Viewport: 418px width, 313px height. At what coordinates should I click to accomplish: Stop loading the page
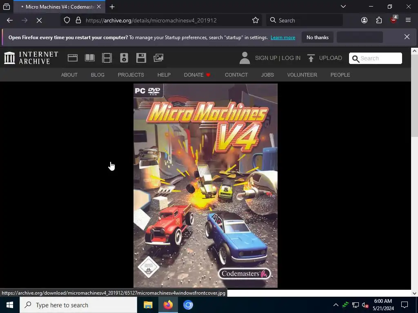click(39, 20)
